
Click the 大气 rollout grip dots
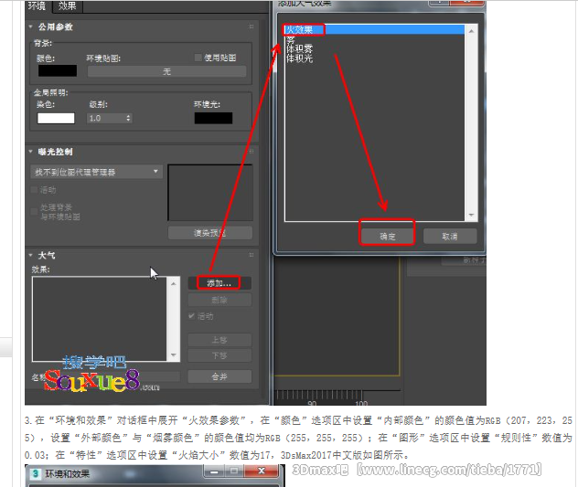pyautogui.click(x=251, y=255)
